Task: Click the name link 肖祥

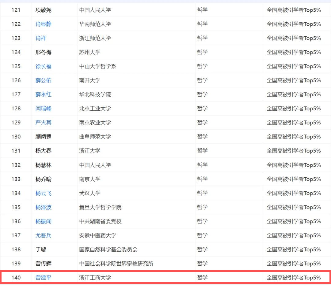Action: coord(41,38)
